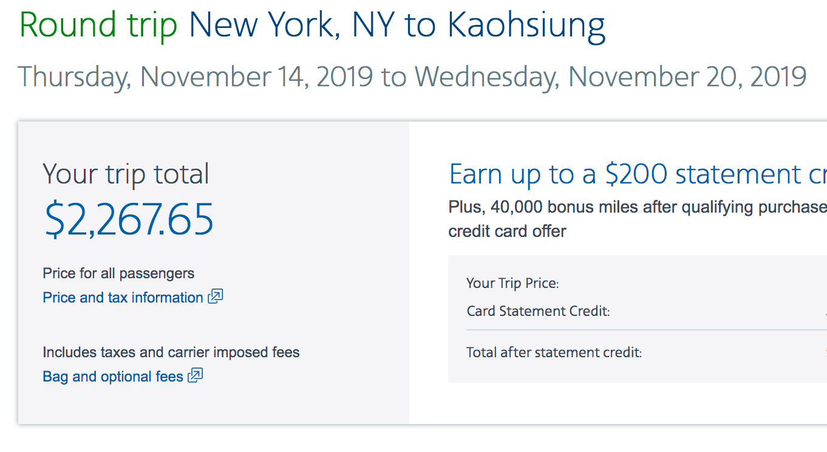The image size is (827, 452).
Task: Click the Total after statement credit label
Action: 554,352
